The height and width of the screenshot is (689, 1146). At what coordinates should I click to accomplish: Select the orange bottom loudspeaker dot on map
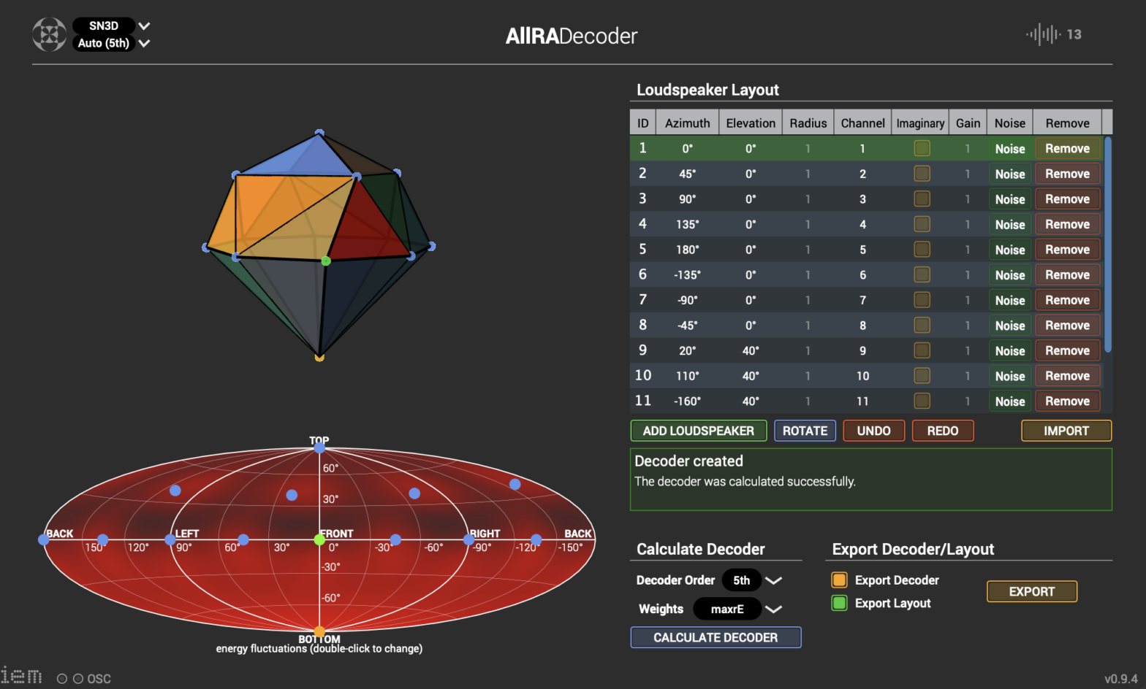pos(319,631)
